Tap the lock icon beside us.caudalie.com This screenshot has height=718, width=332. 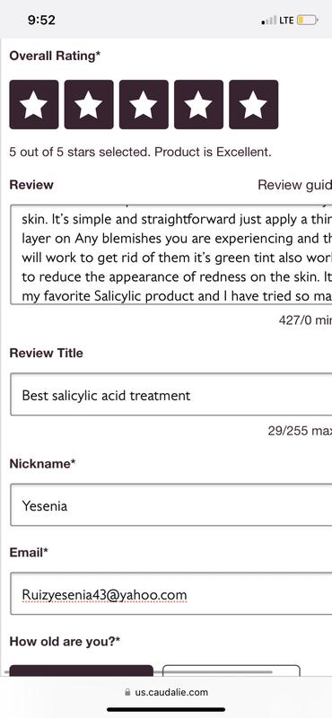click(x=127, y=692)
